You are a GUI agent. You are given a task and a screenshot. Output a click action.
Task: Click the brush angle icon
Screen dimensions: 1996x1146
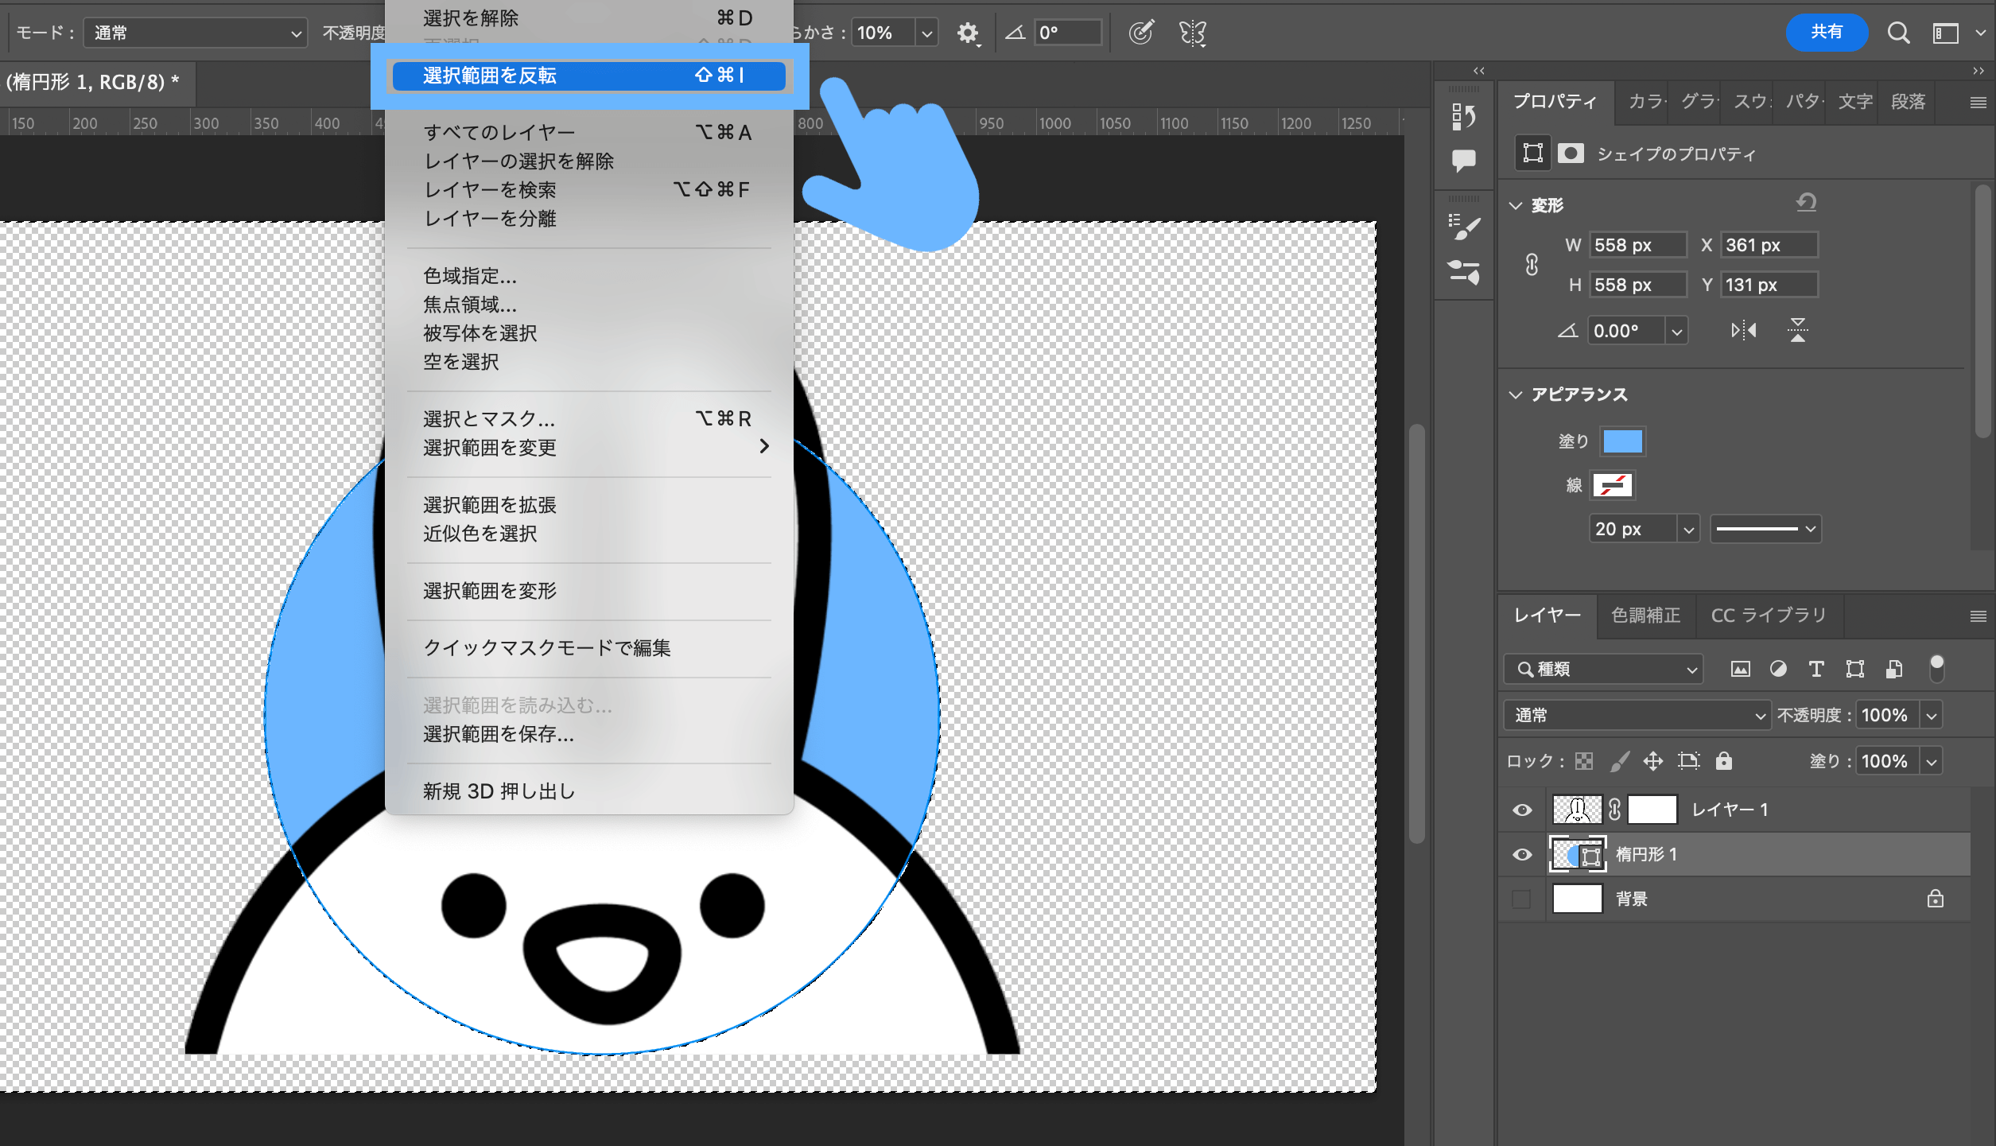[1015, 33]
